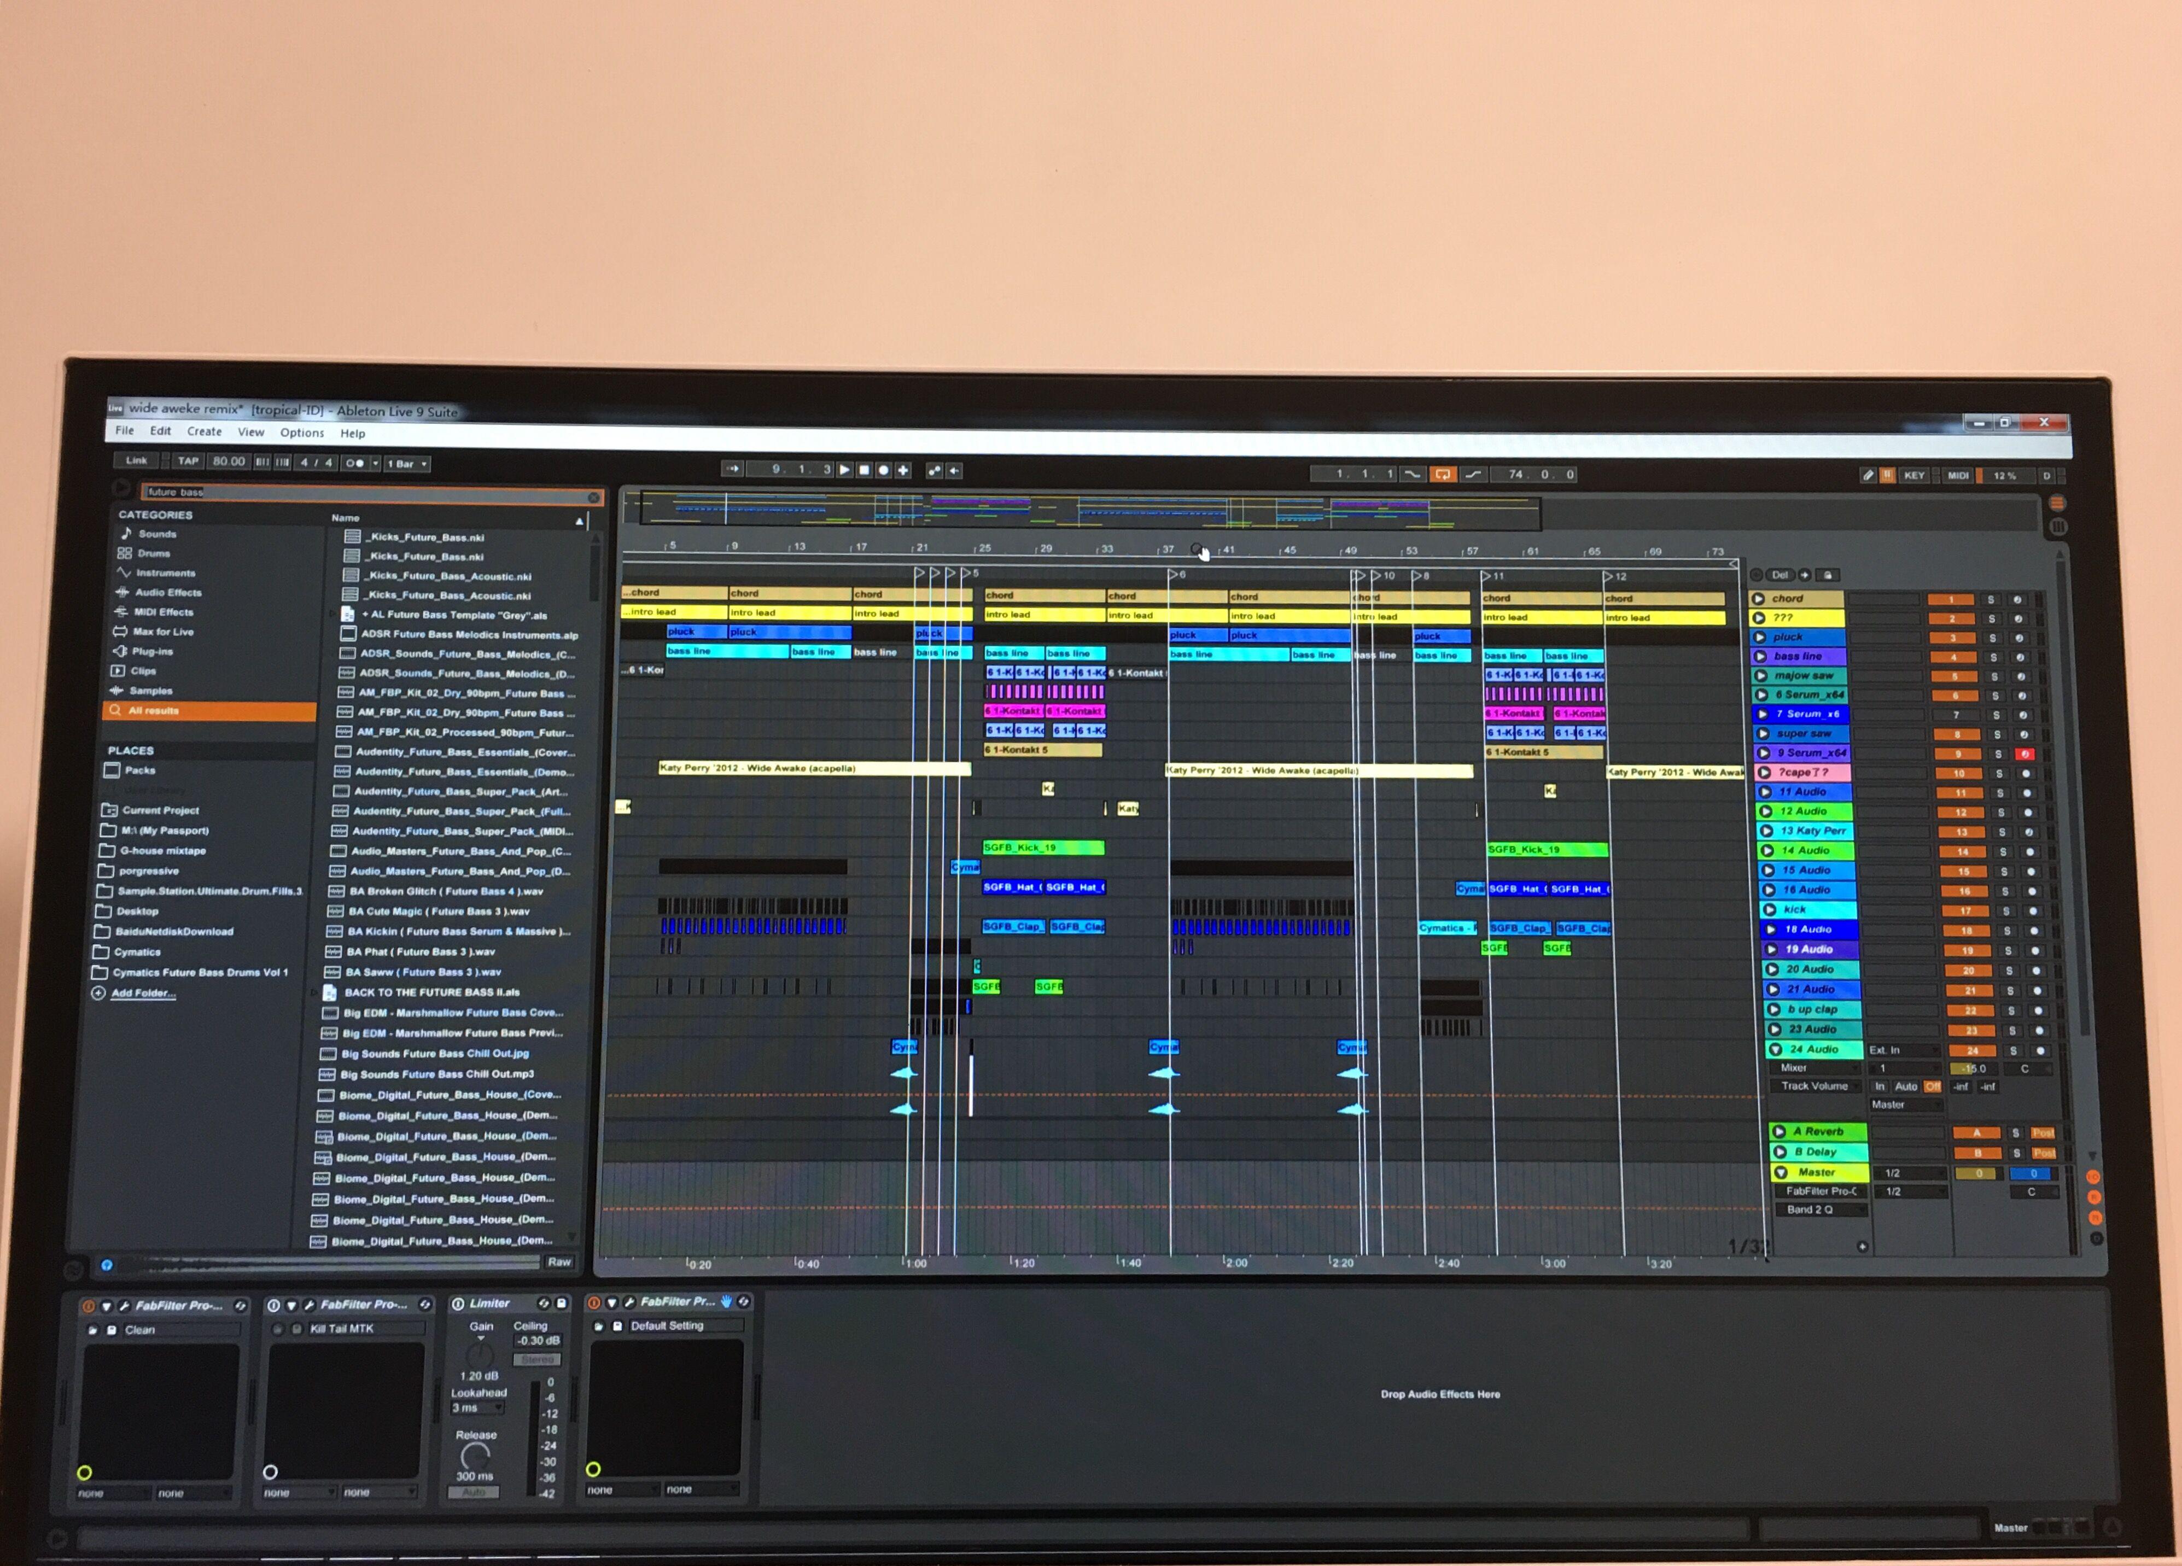Stop playback with the transport Stop button
The image size is (2182, 1566).
point(864,470)
